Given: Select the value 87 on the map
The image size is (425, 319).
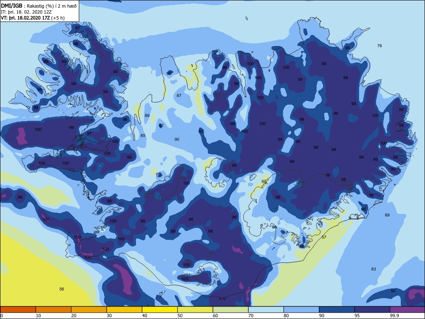Looking at the screenshot, I should [179, 95].
